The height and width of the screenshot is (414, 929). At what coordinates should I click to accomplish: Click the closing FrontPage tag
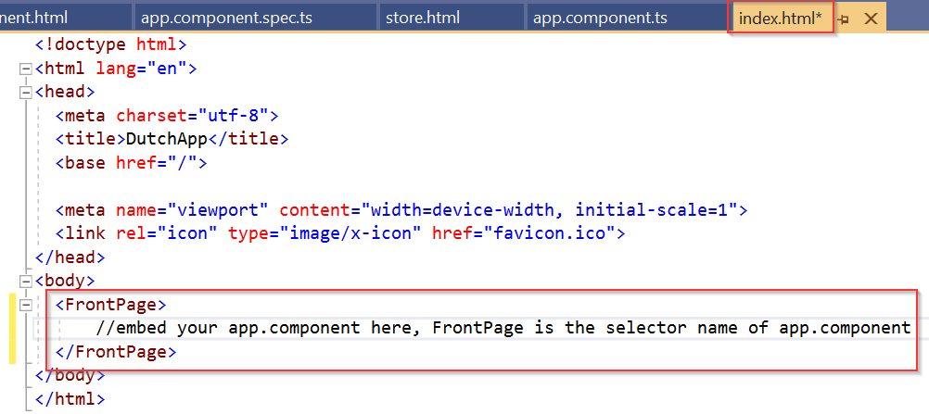[116, 352]
